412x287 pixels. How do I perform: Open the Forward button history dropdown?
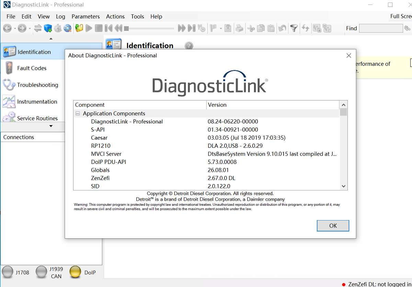click(x=30, y=28)
